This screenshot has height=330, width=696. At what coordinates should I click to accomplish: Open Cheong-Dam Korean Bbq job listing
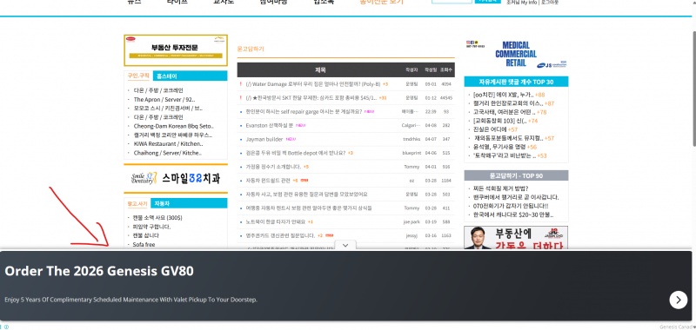pos(173,126)
